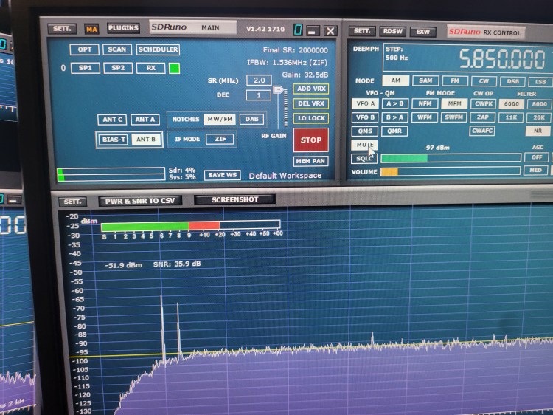Toggle CWPK option
The image size is (553, 415).
click(484, 103)
